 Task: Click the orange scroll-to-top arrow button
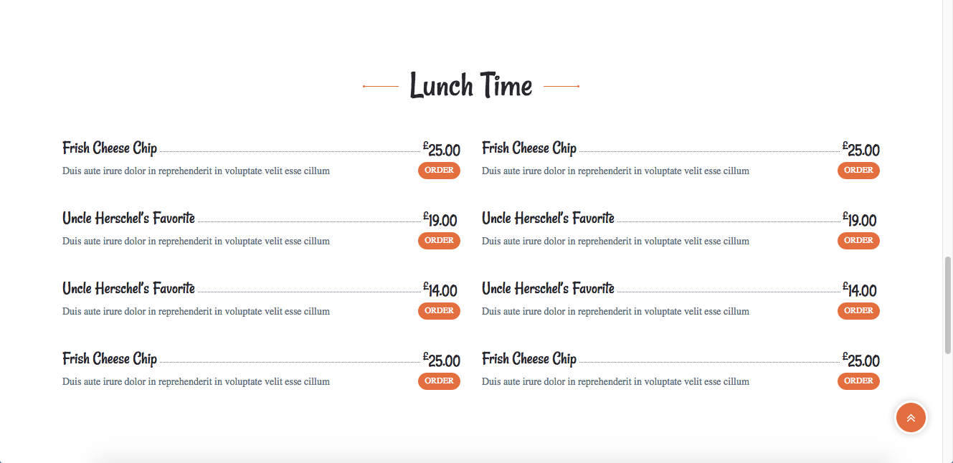coord(911,418)
